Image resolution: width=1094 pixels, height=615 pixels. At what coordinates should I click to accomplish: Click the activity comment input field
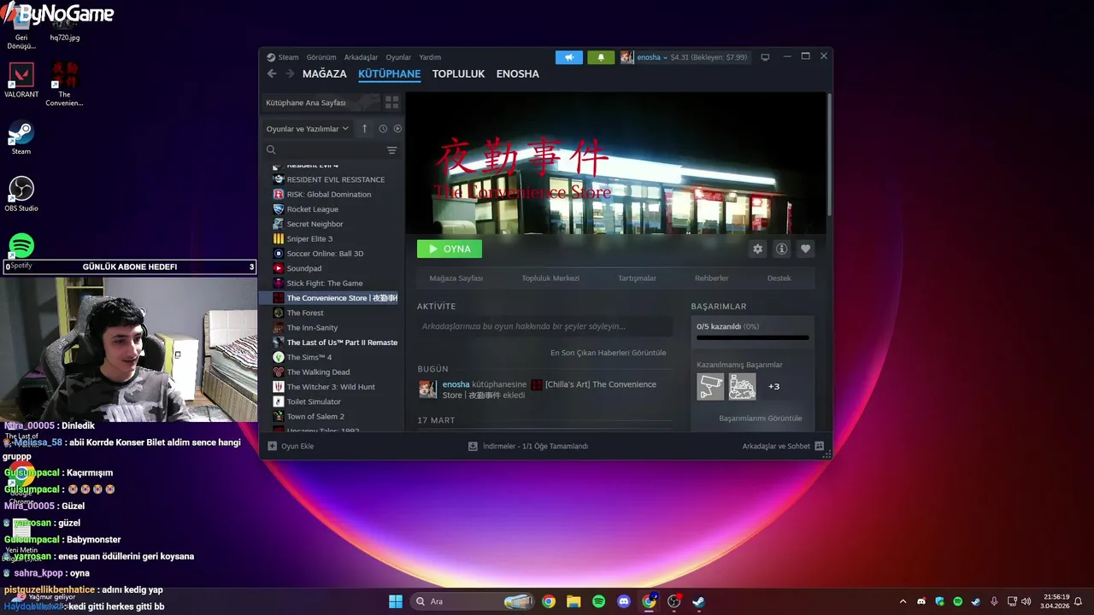pyautogui.click(x=544, y=326)
